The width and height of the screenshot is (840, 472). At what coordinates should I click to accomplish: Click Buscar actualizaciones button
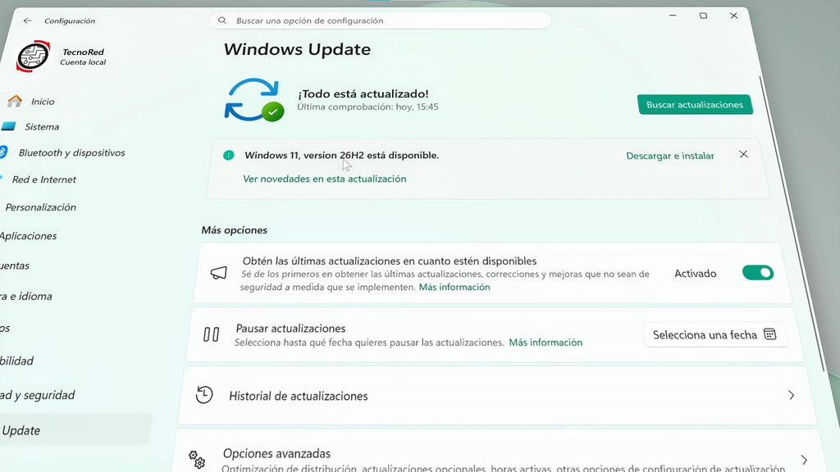pos(695,104)
